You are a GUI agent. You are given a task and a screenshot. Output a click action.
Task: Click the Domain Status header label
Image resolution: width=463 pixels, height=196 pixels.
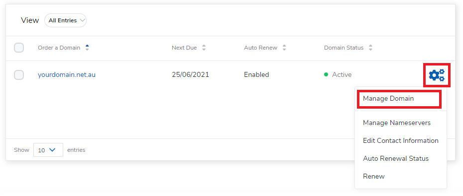point(344,48)
